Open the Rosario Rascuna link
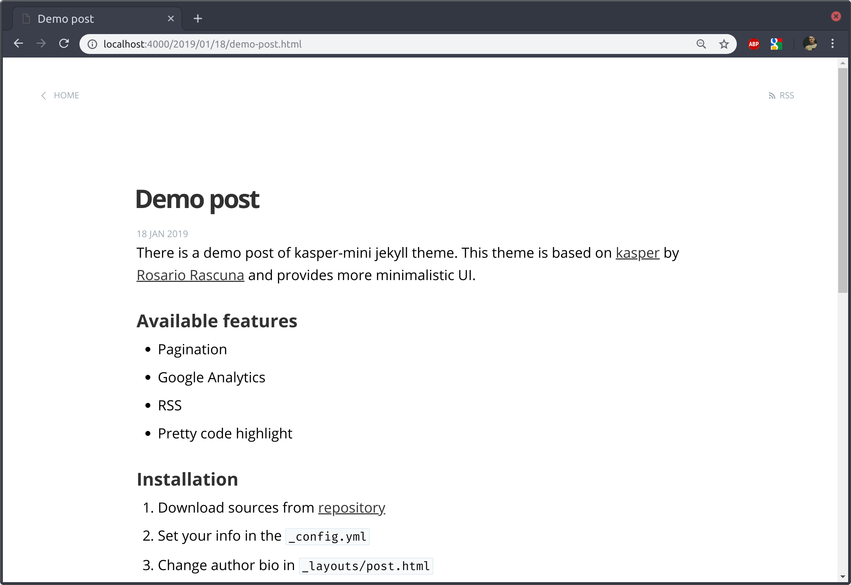Viewport: 851px width, 585px height. tap(190, 275)
